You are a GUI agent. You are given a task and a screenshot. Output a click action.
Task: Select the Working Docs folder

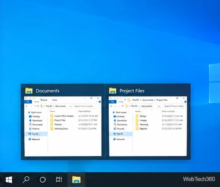(59, 129)
